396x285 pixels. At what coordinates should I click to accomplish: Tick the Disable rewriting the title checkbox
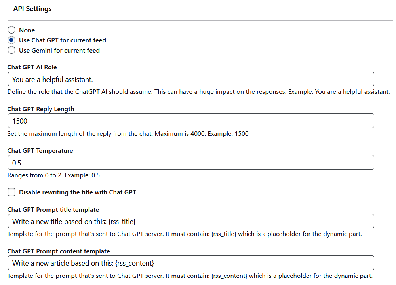11,192
